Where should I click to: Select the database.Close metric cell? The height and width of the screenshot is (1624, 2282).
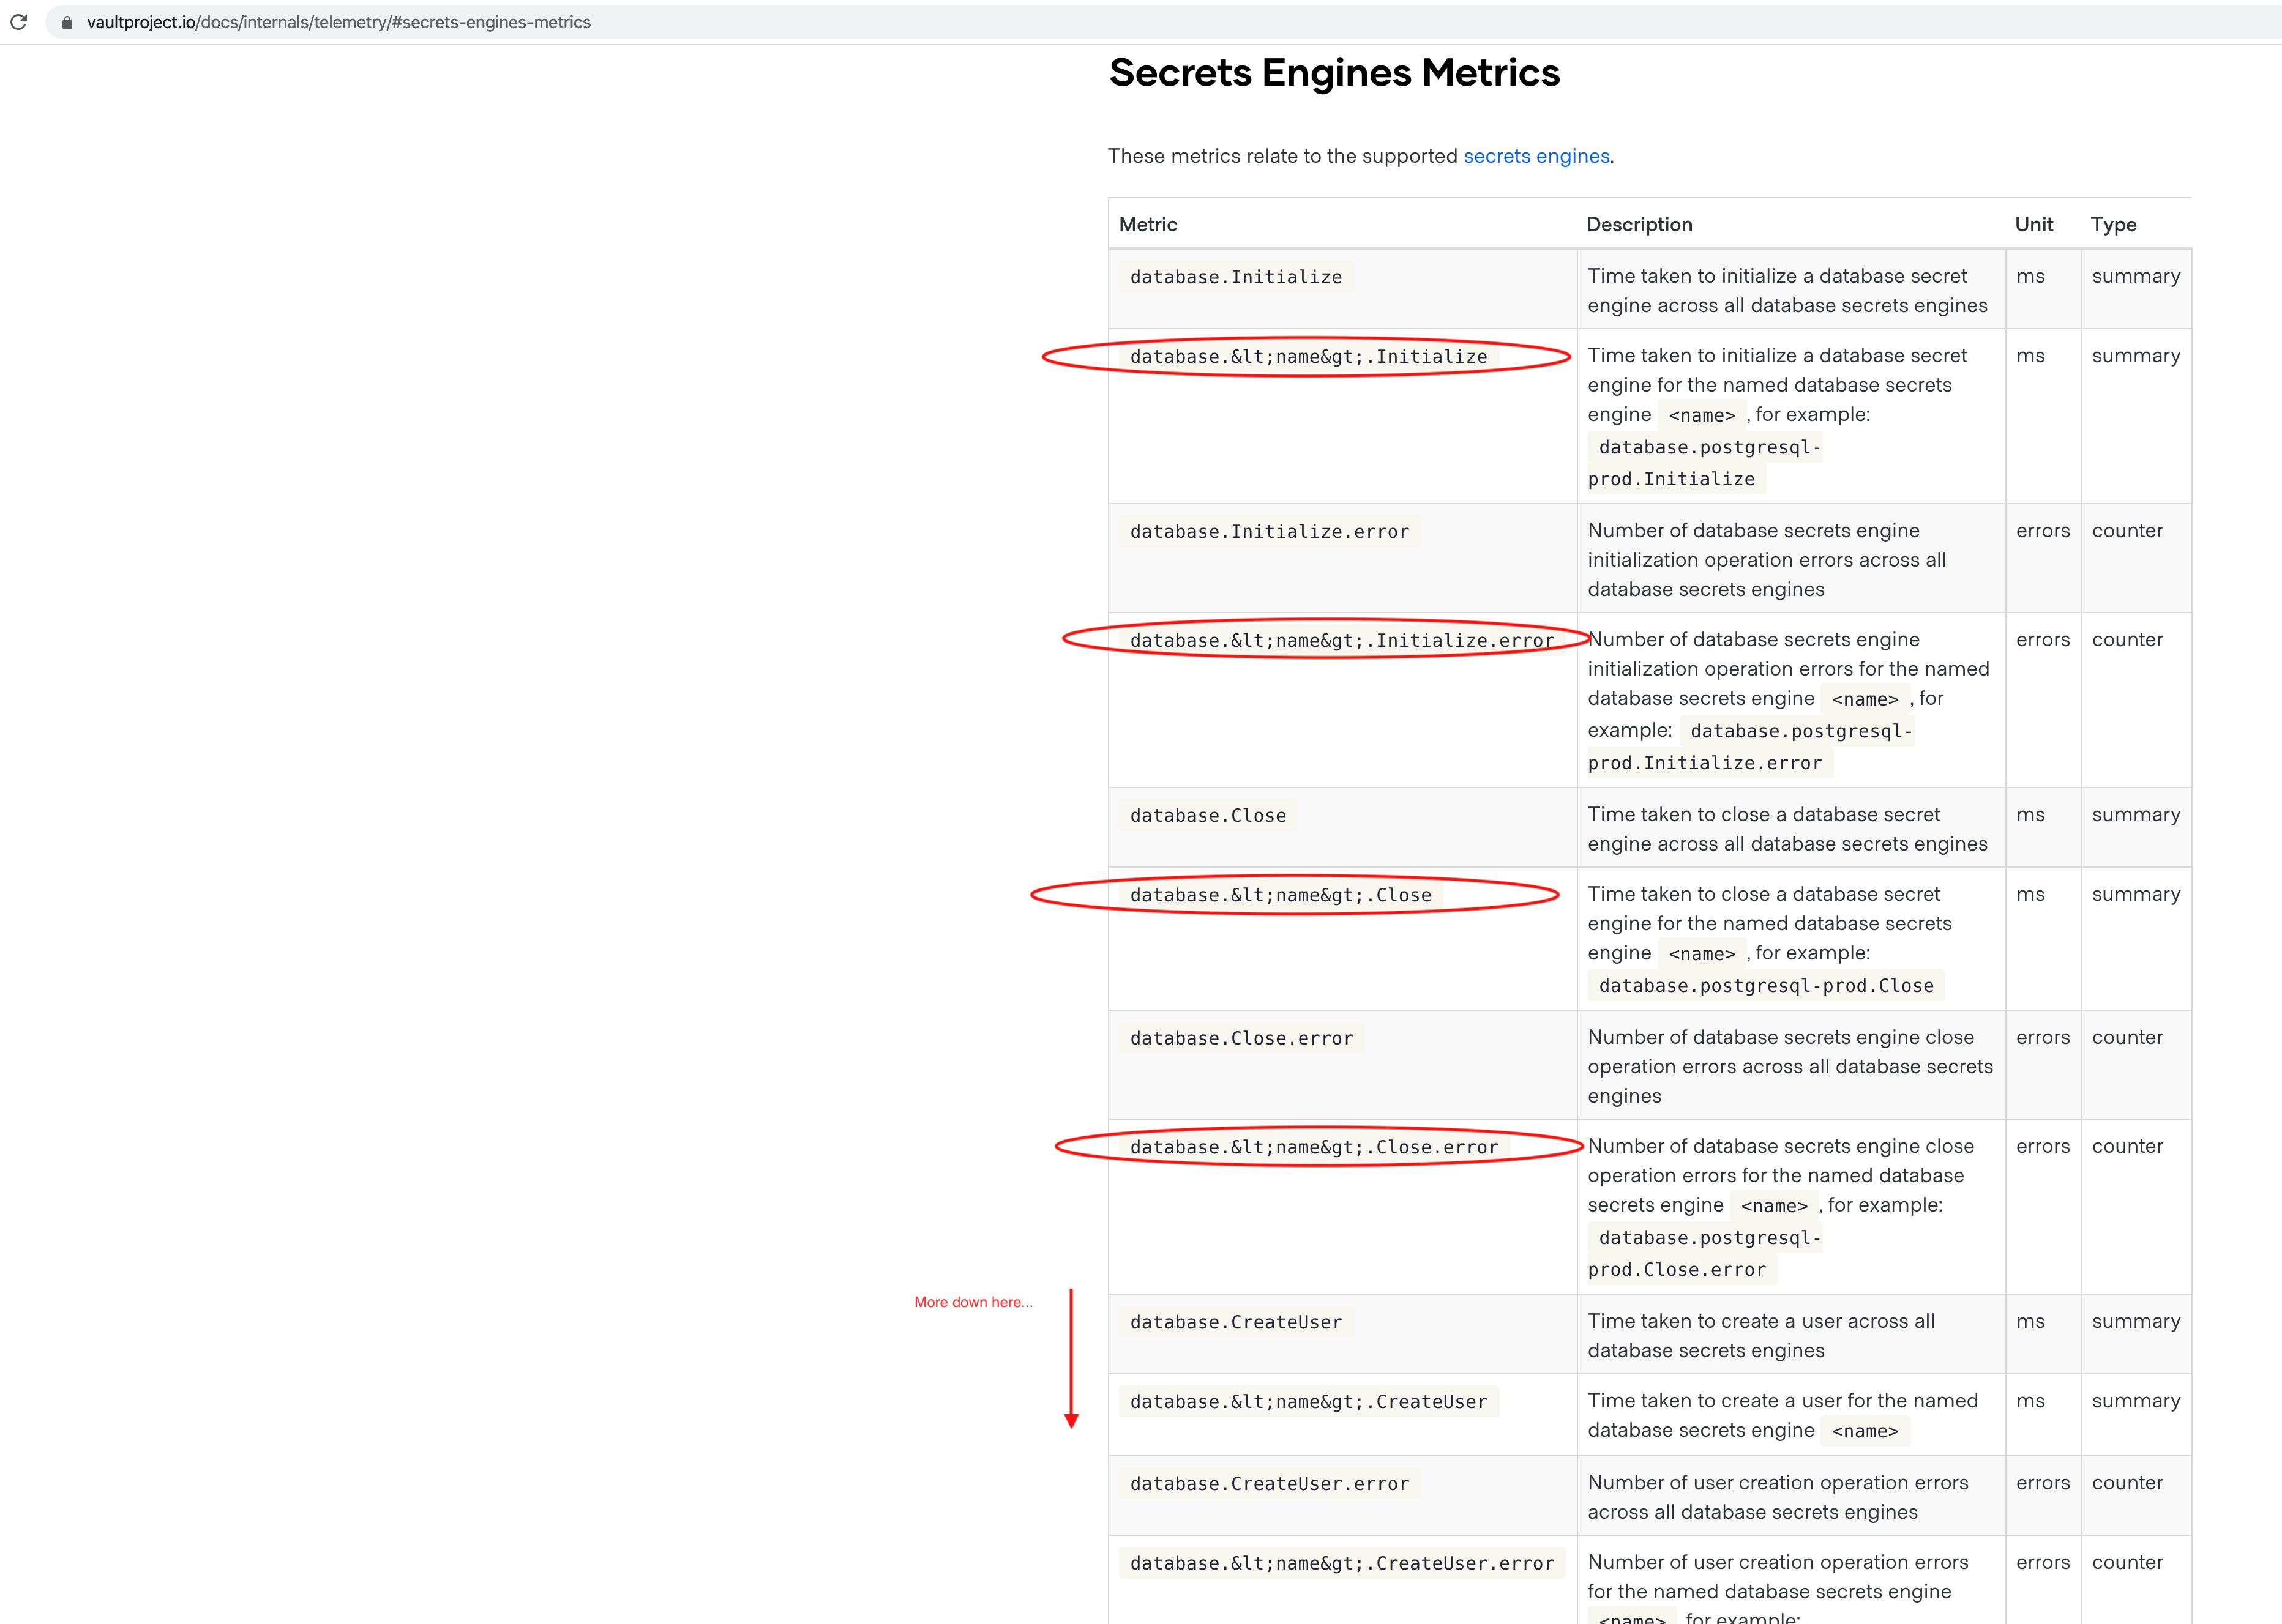(x=1208, y=815)
